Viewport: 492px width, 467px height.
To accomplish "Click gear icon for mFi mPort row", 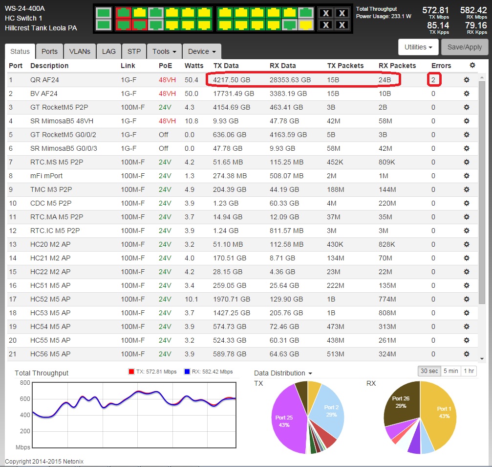I will tap(467, 176).
